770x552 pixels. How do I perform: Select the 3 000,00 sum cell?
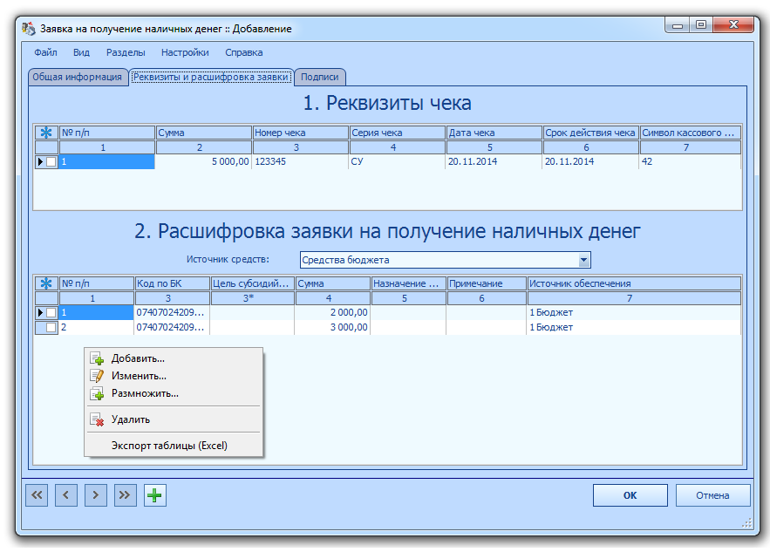[x=332, y=328]
